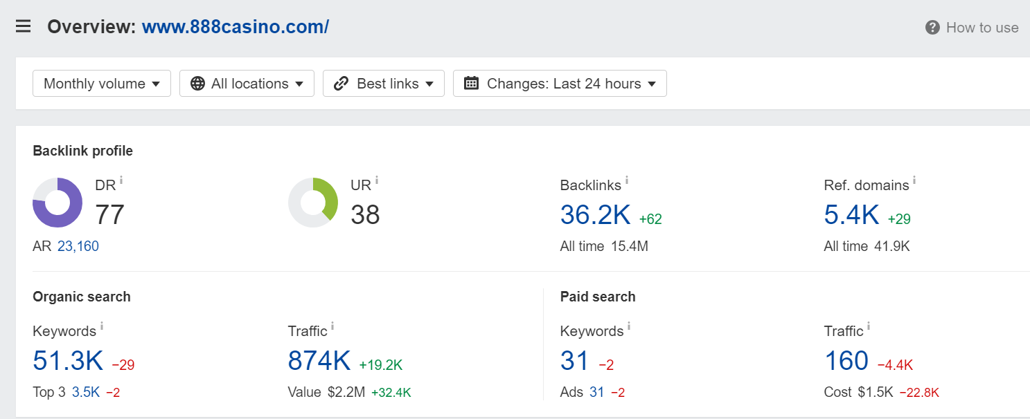Click the Backlink profile heading
1030x419 pixels.
click(83, 151)
